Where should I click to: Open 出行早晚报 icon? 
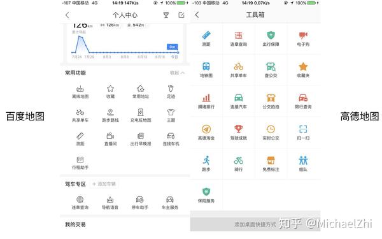(x=141, y=139)
